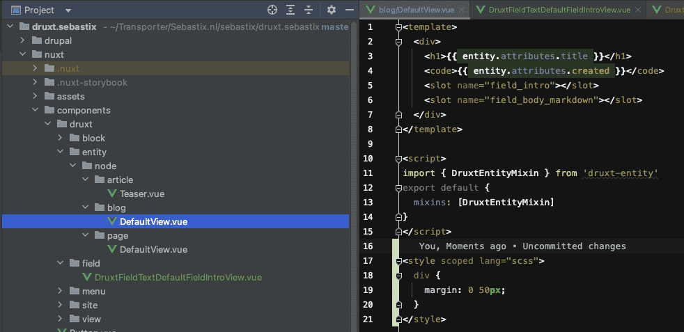
Task: Fold the export default block at line 12
Action: (398, 188)
